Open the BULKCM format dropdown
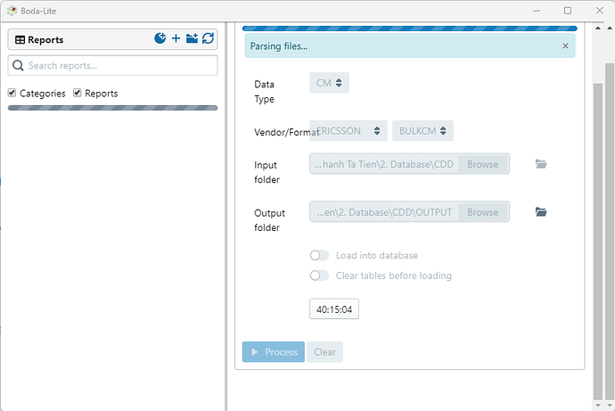This screenshot has height=411, width=615. 422,130
